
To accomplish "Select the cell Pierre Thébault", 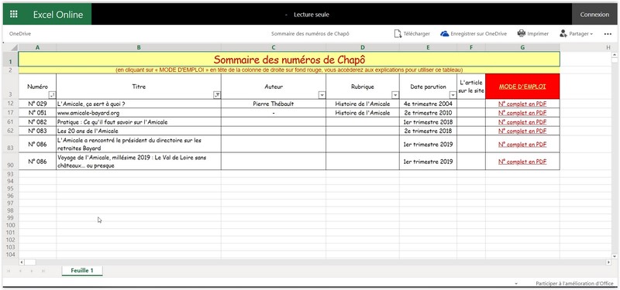I will [x=274, y=104].
